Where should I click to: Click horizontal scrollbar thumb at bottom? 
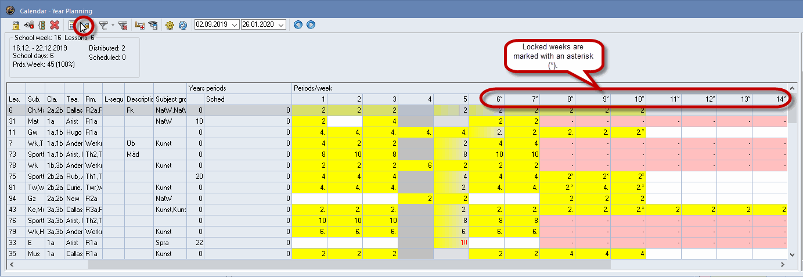tap(350, 264)
